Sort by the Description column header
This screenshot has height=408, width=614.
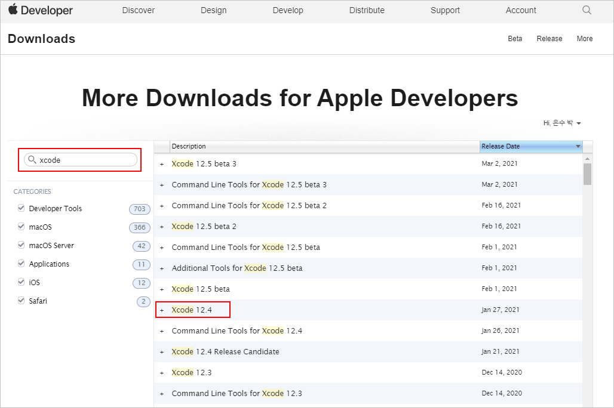click(x=325, y=146)
